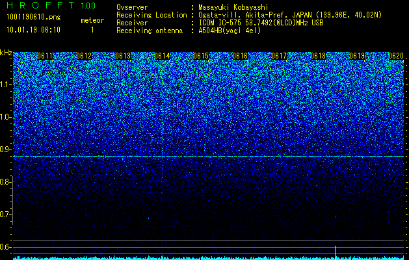
Task: Click the meteor label
Action: (92, 20)
